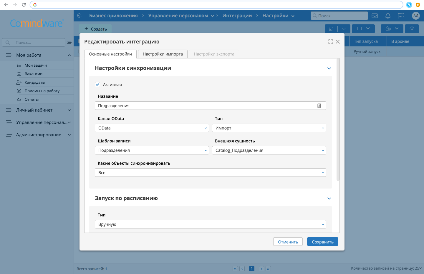This screenshot has height=274, width=424.
Task: Click the icon inside the Название field
Action: pos(319,106)
